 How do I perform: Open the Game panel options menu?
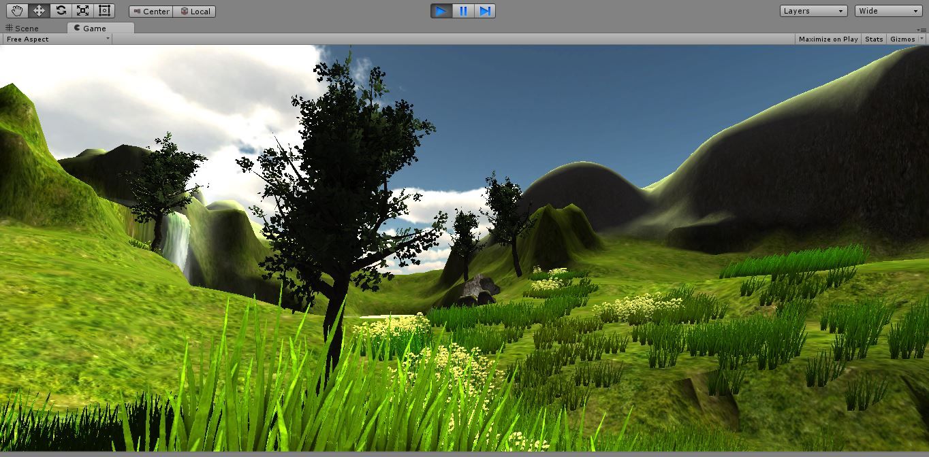[922, 28]
